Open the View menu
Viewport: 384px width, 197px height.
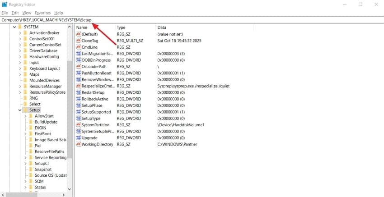[27, 13]
